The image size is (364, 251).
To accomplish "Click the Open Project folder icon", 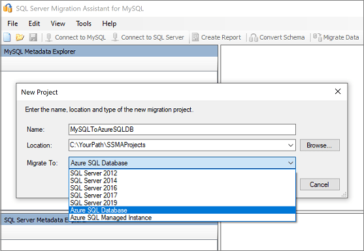I will point(20,37).
